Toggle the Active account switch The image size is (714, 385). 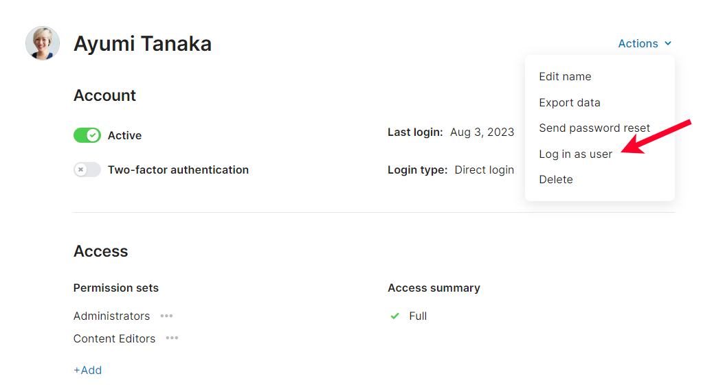point(87,135)
